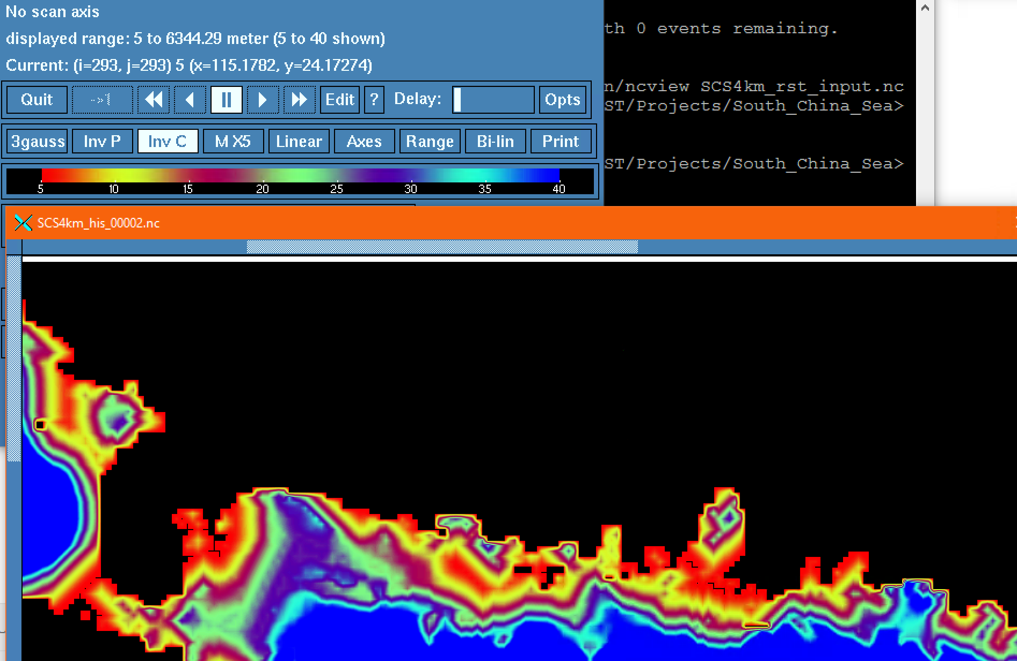Step back one frame with left arrow
The image size is (1017, 661).
(x=190, y=100)
